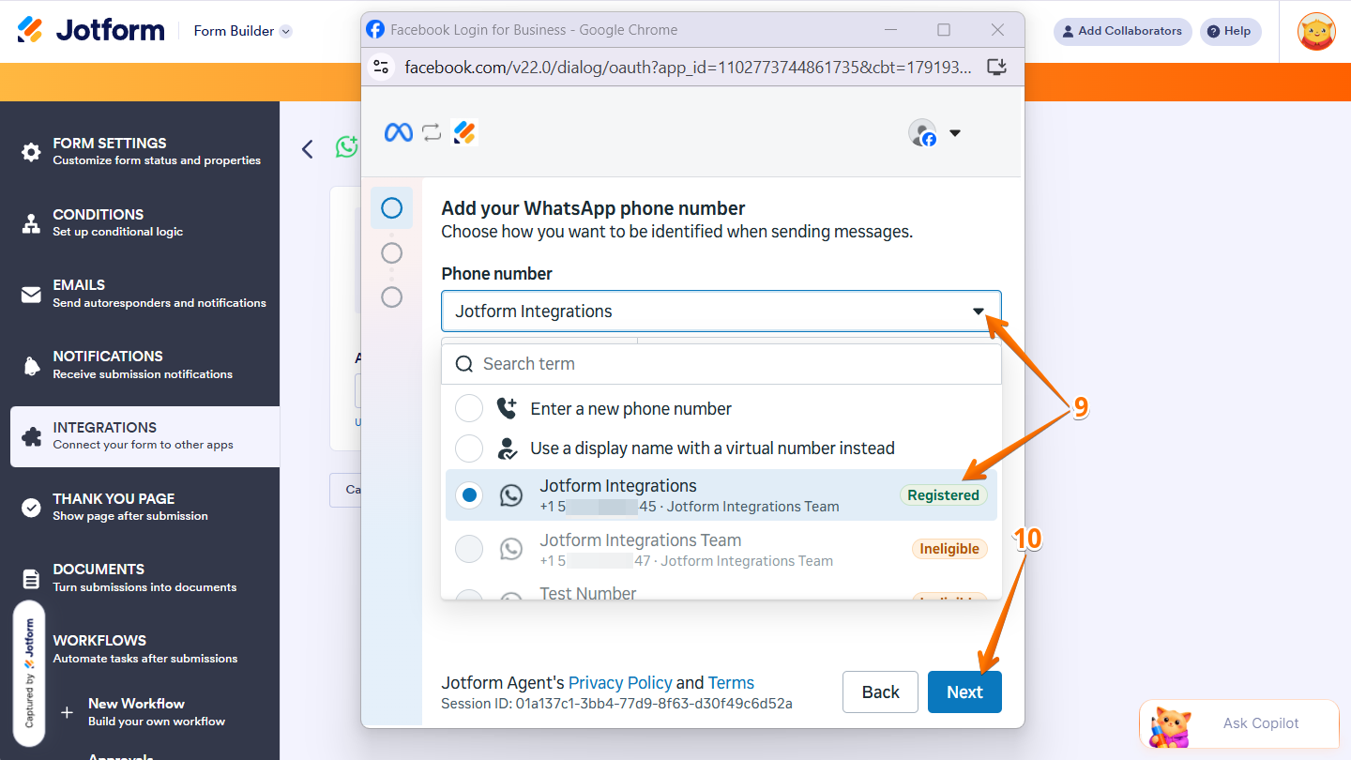Image resolution: width=1351 pixels, height=760 pixels.
Task: Click the Back button in dialog
Action: [x=880, y=692]
